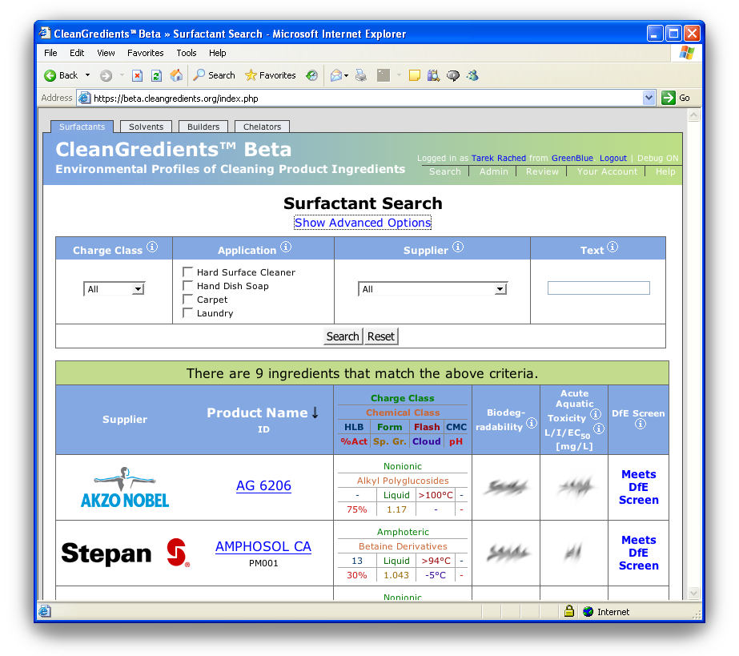
Task: Switch to the Chelators tab
Action: (262, 127)
